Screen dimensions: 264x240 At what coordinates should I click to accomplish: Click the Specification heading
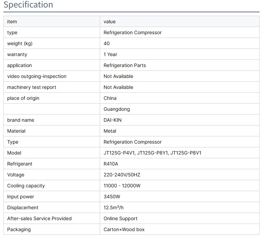28,5
